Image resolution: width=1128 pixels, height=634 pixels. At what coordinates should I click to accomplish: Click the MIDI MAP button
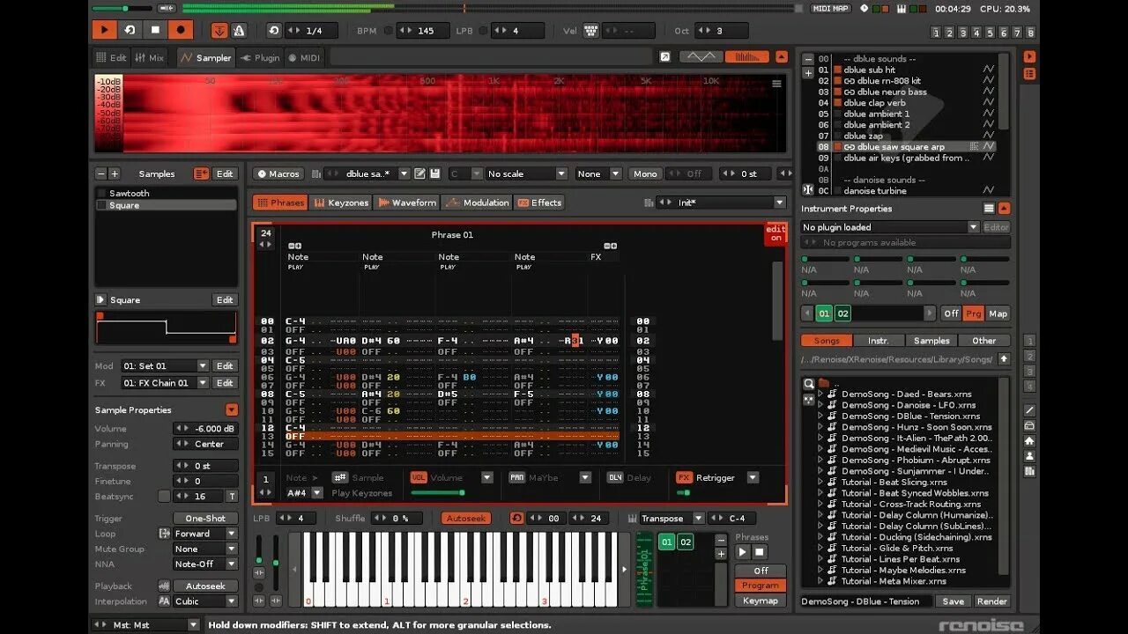830,8
